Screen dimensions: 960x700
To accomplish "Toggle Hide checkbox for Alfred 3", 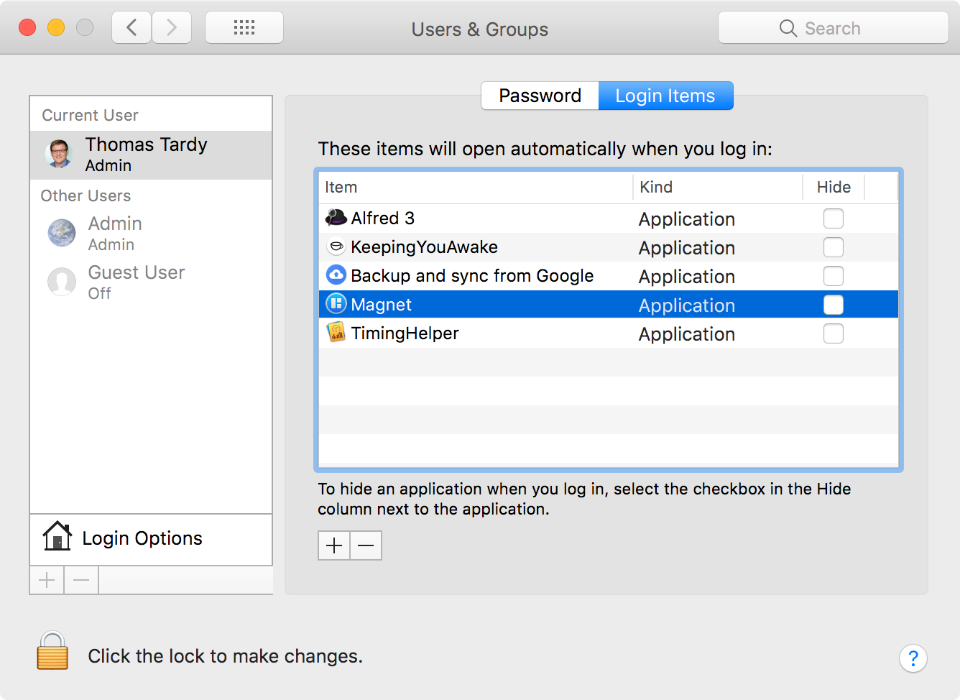I will [x=834, y=218].
